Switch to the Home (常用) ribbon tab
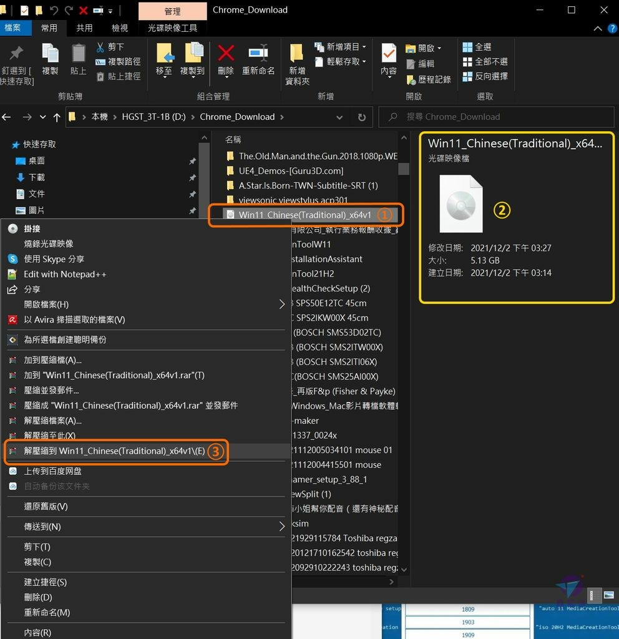This screenshot has height=639, width=619. pos(49,27)
